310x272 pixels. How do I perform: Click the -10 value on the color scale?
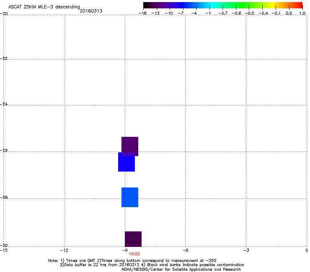click(x=169, y=13)
